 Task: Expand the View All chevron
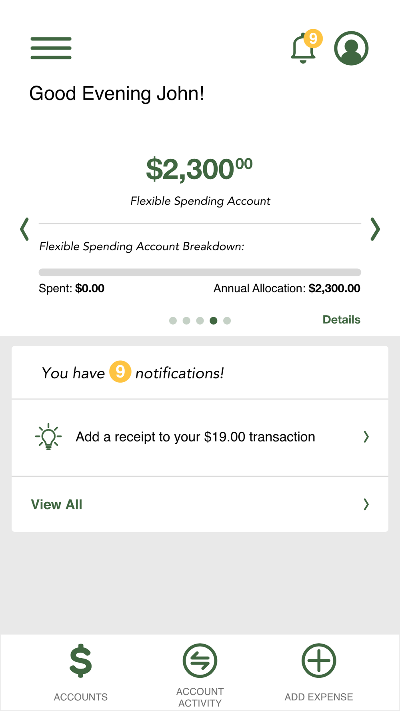coord(366,505)
